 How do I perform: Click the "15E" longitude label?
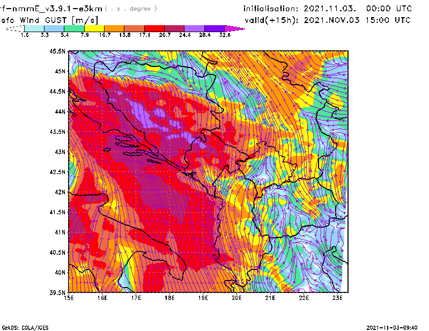pos(69,298)
